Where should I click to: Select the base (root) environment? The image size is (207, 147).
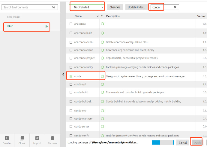point(30,17)
